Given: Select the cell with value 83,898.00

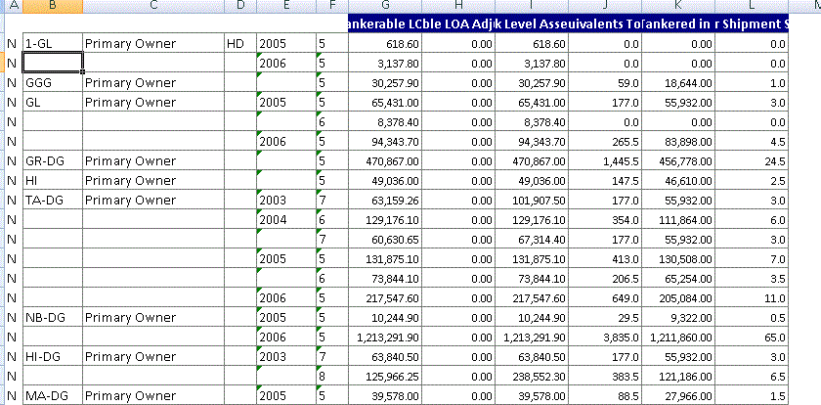Looking at the screenshot, I should (678, 141).
